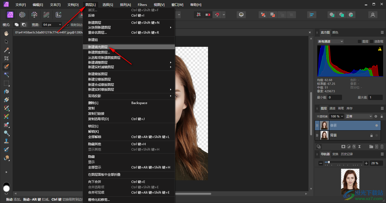Click the navigator zoom slider handle
This screenshot has height=203, width=386.
(x=329, y=162)
